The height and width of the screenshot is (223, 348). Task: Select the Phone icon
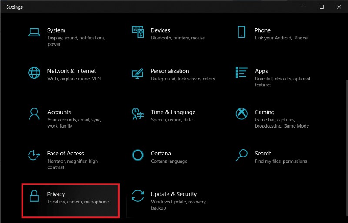pyautogui.click(x=241, y=32)
